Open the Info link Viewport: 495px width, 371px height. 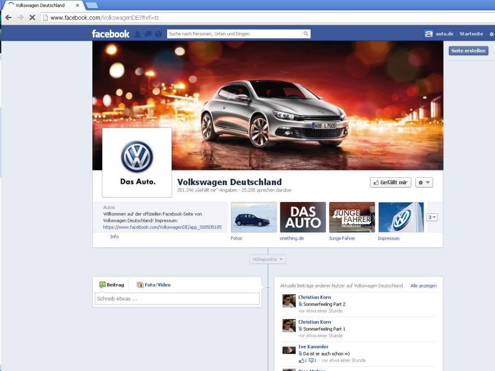114,237
